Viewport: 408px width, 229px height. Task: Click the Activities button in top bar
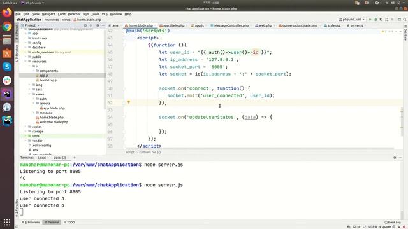click(10, 3)
